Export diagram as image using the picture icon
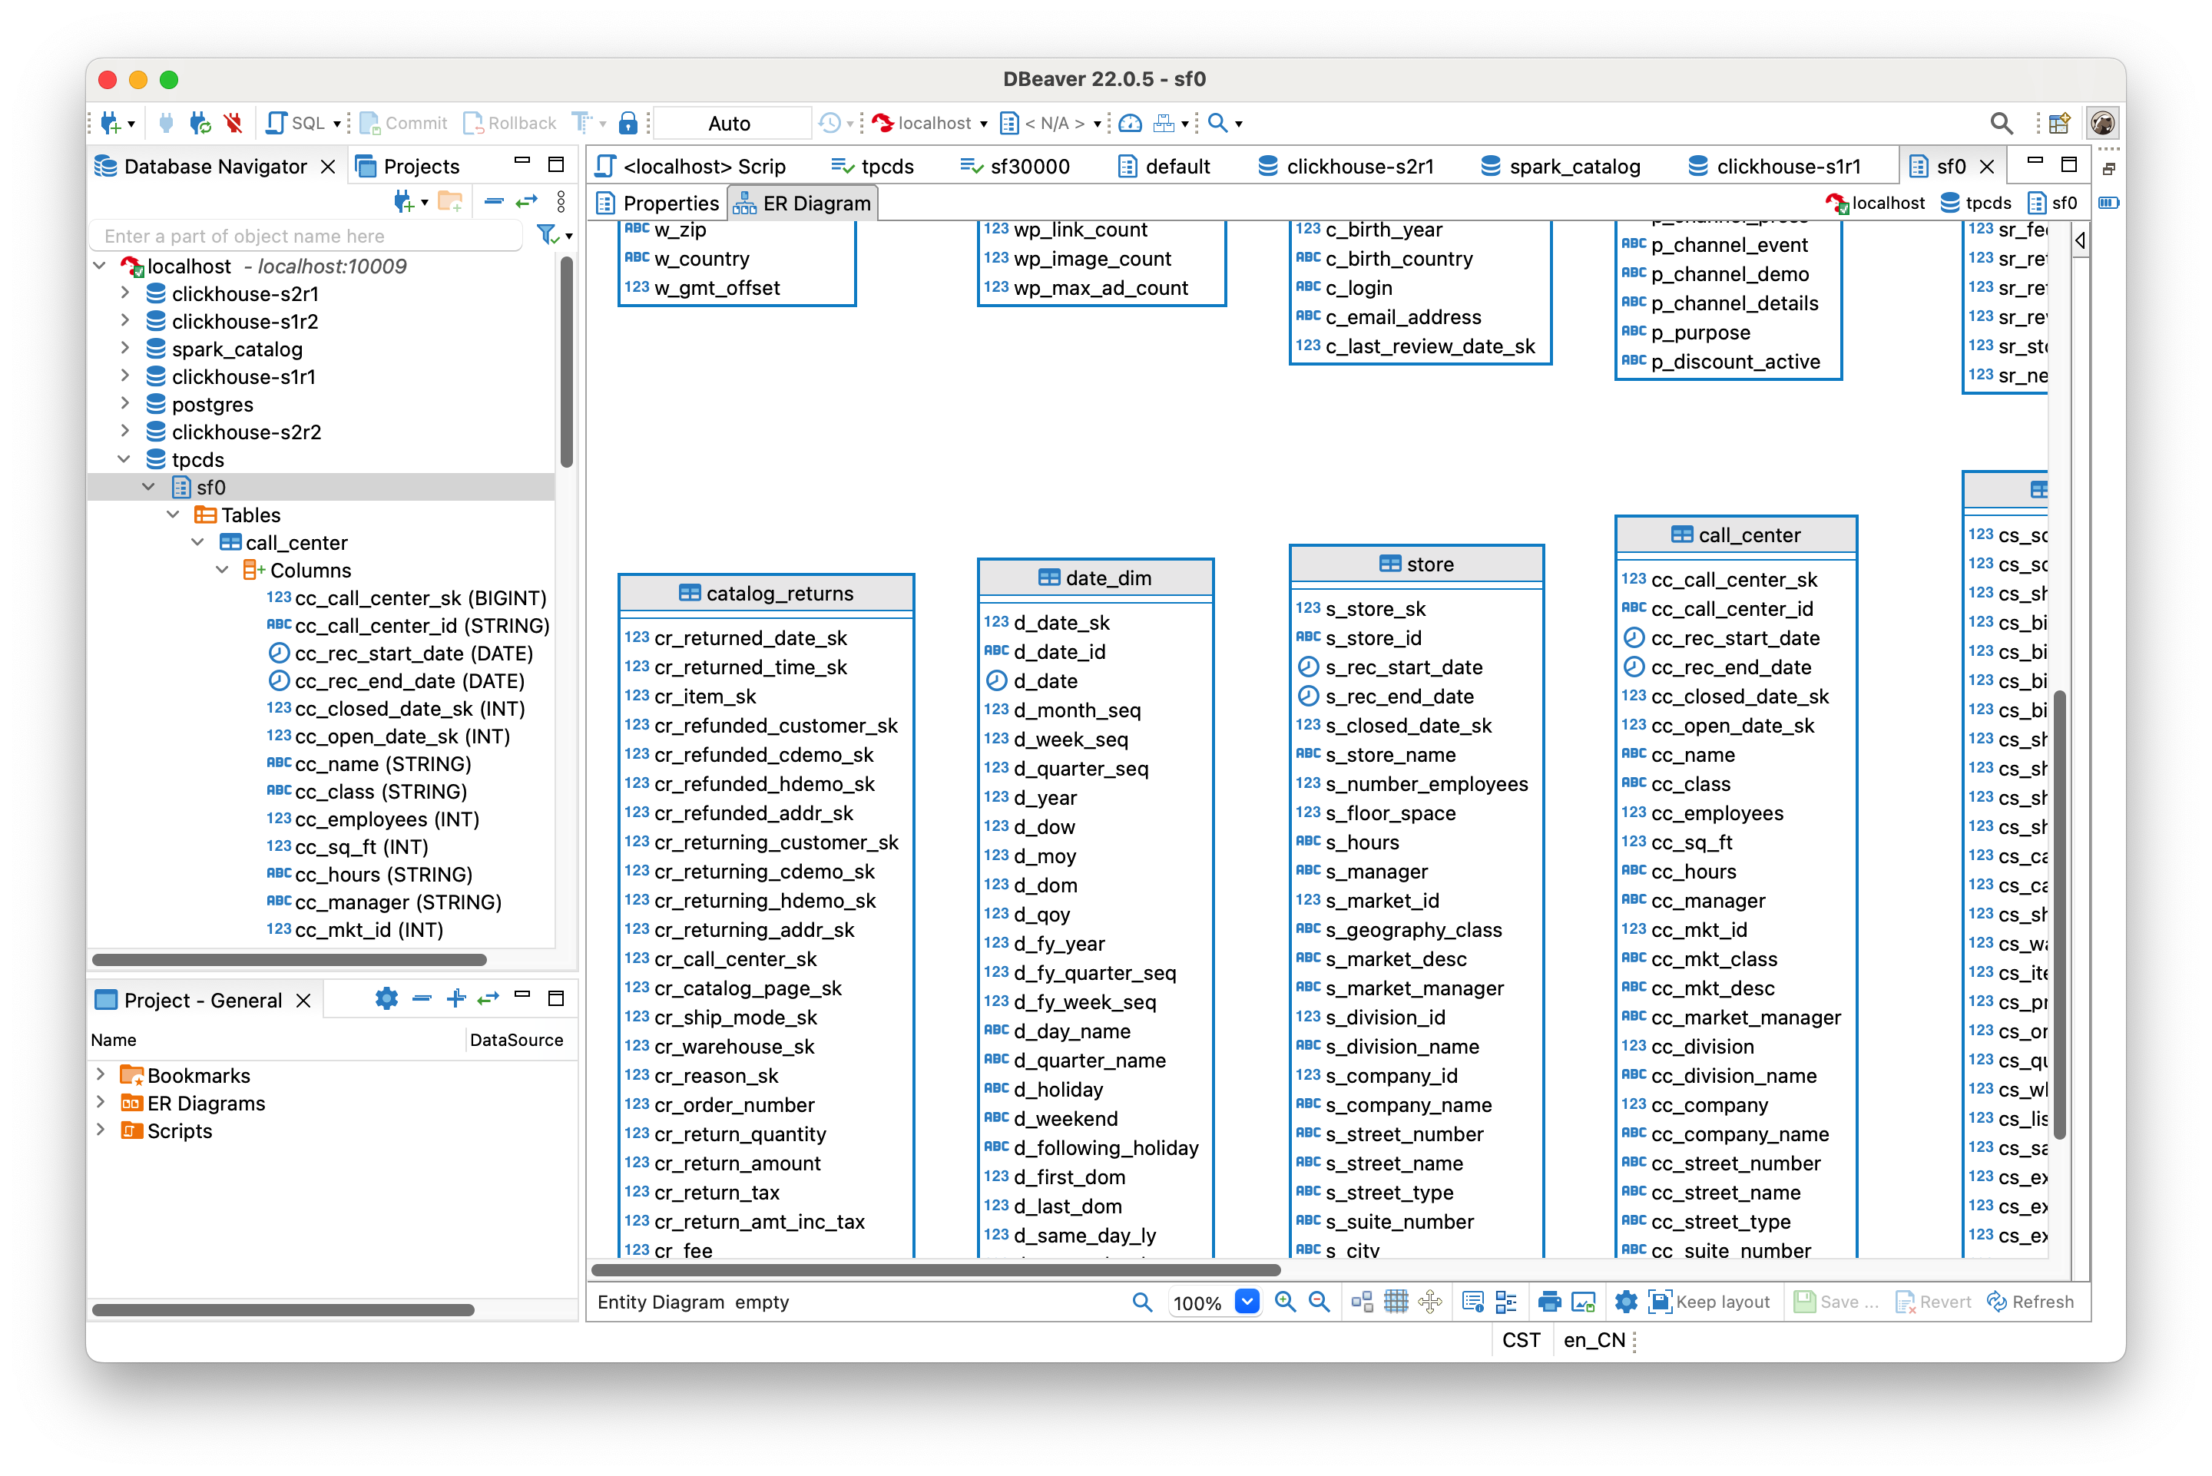Screen dimensions: 2212x1476 [1584, 1302]
